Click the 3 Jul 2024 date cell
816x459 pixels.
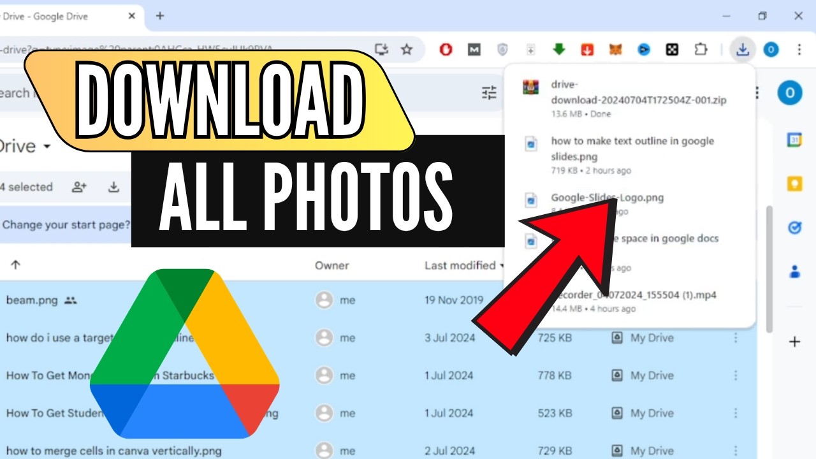[450, 338]
